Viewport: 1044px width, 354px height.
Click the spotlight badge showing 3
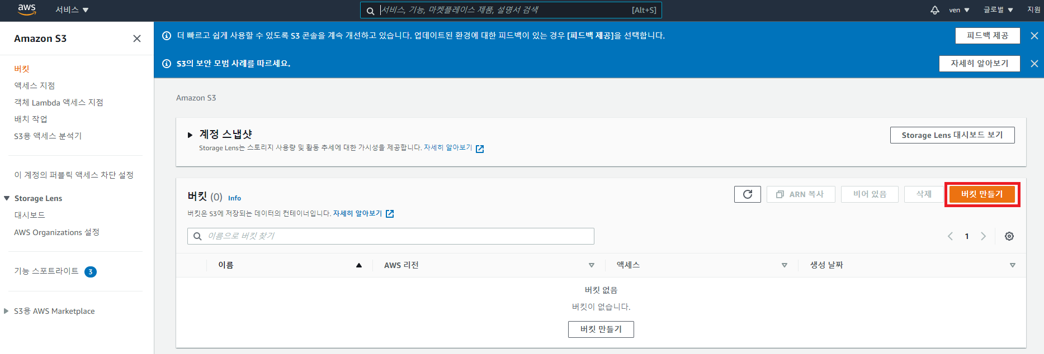pos(91,272)
